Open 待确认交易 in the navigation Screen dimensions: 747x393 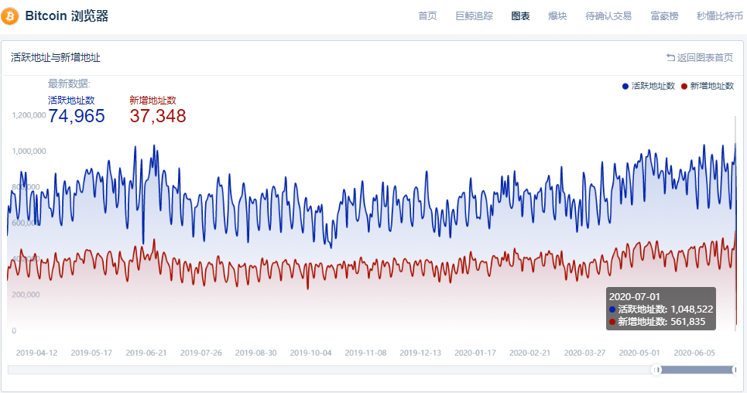tap(608, 16)
